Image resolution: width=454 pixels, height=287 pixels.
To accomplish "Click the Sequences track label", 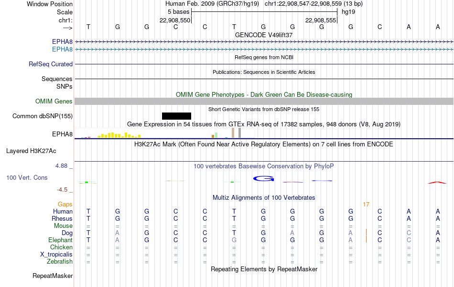I will 57,79.
